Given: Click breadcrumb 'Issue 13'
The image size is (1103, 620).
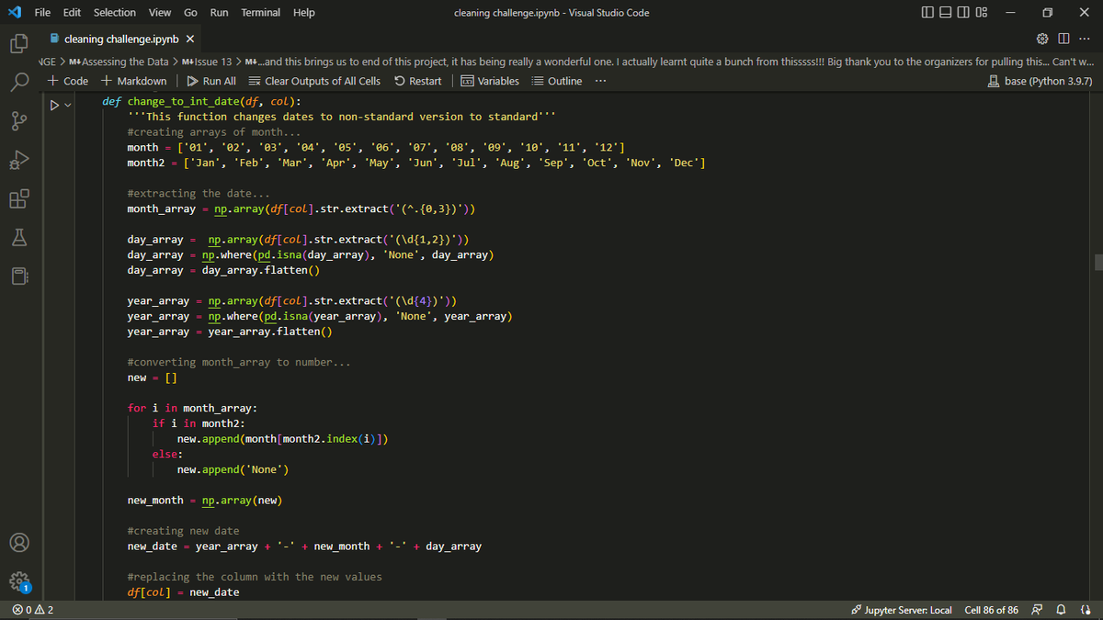Looking at the screenshot, I should point(205,62).
